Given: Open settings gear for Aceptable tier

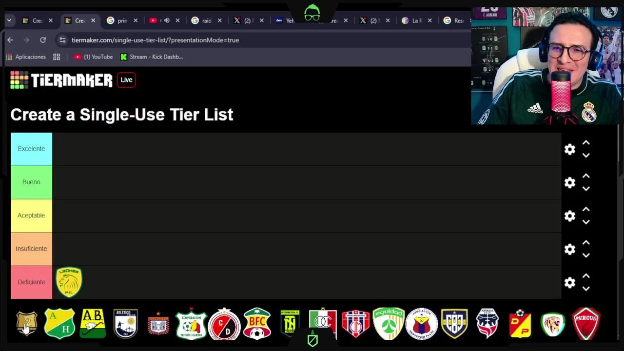Looking at the screenshot, I should point(569,216).
